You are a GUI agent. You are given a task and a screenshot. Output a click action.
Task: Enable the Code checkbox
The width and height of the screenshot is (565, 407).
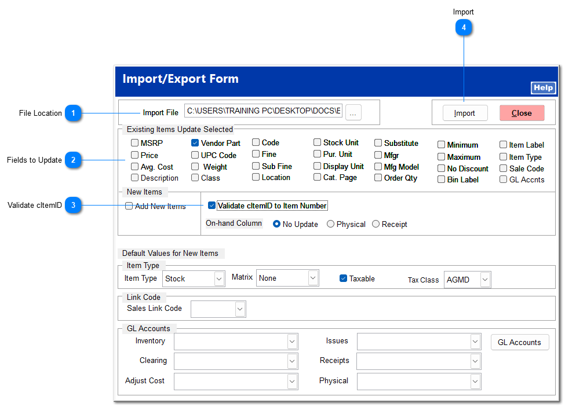(256, 142)
